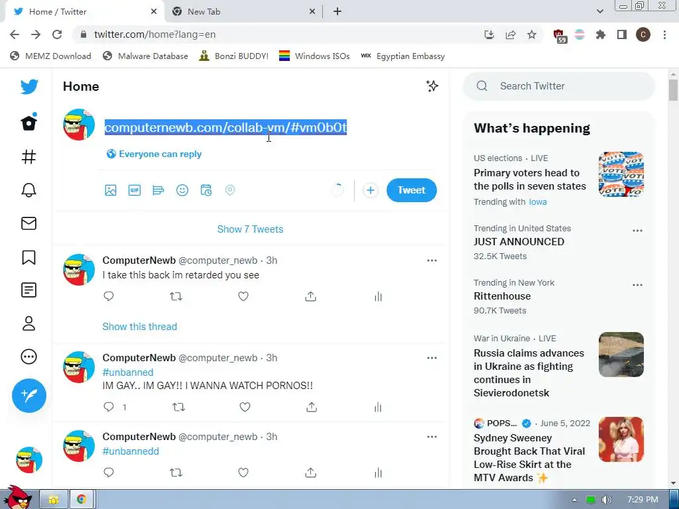Viewport: 679px width, 509px height.
Task: Click Show 7 Tweets link
Action: 250,229
